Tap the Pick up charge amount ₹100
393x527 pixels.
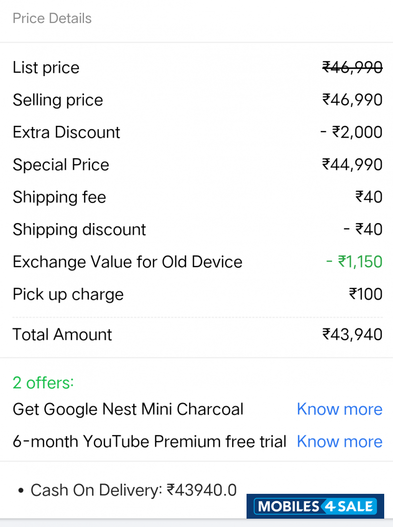[366, 294]
